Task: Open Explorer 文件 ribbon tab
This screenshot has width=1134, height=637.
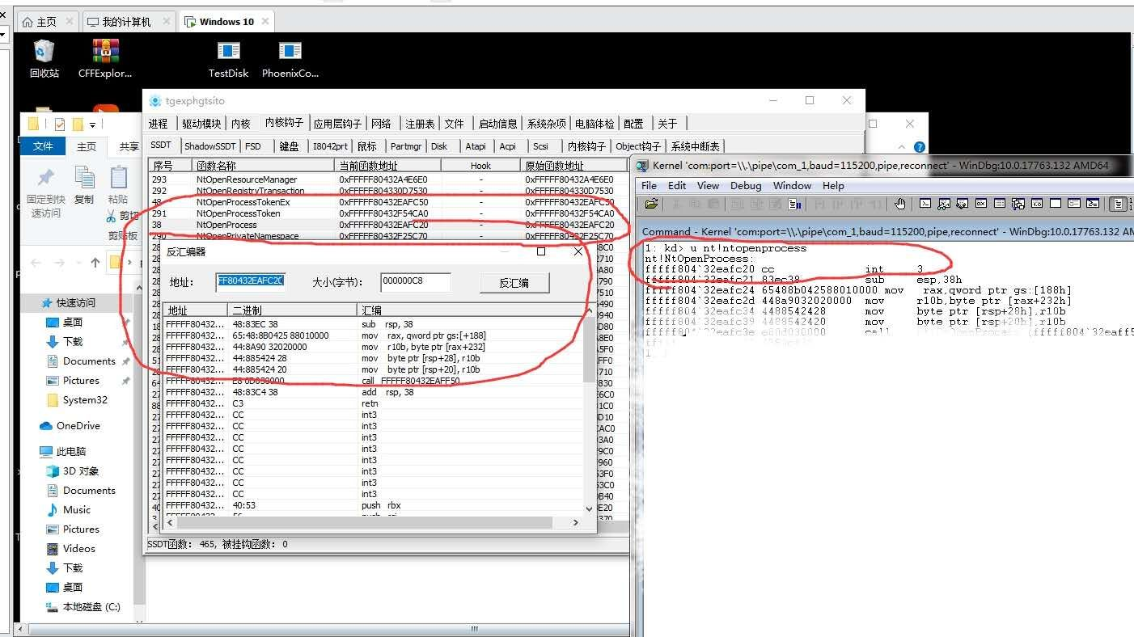Action: click(43, 146)
